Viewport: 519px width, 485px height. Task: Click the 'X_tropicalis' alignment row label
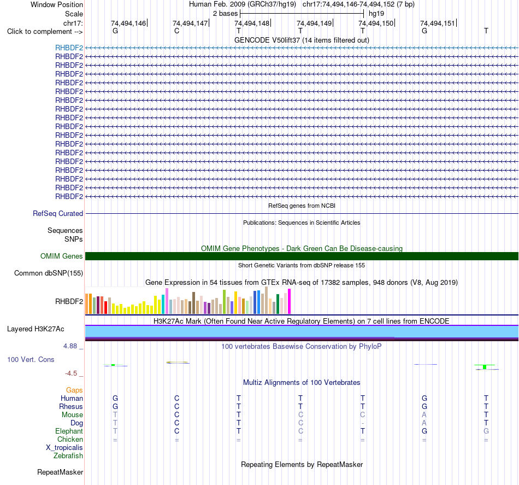tap(64, 448)
